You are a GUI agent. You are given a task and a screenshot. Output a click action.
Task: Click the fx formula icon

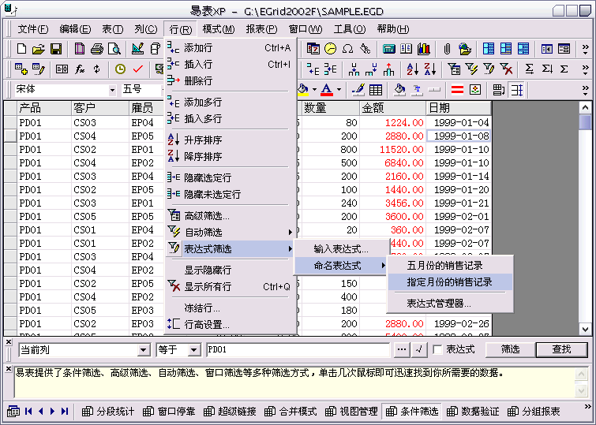[80, 69]
